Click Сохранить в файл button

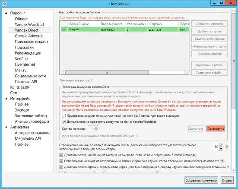coord(209,73)
